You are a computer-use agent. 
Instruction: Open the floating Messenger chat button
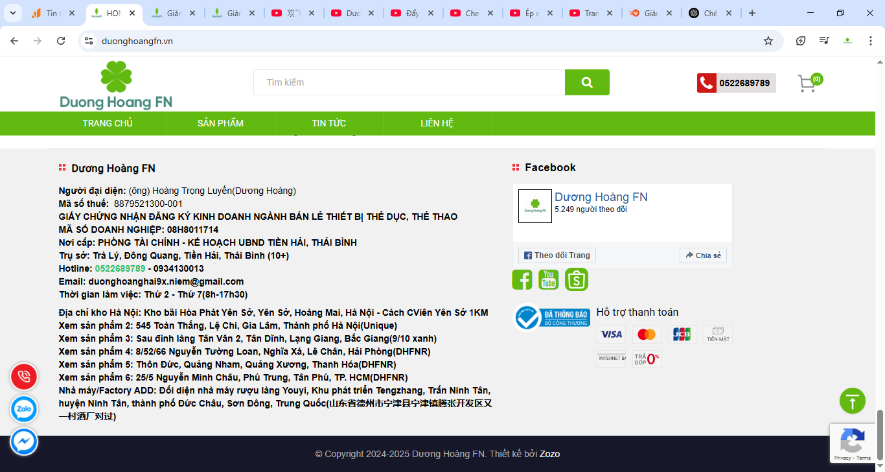24,442
